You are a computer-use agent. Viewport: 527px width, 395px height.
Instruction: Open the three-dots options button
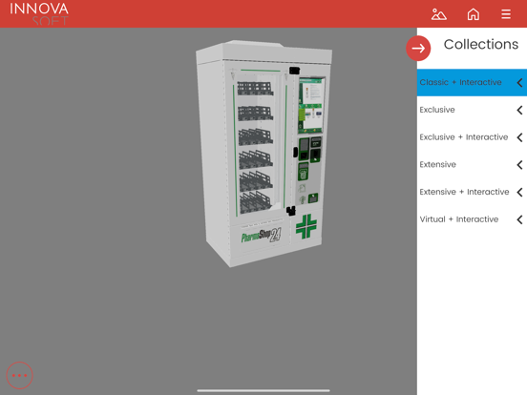pyautogui.click(x=19, y=375)
